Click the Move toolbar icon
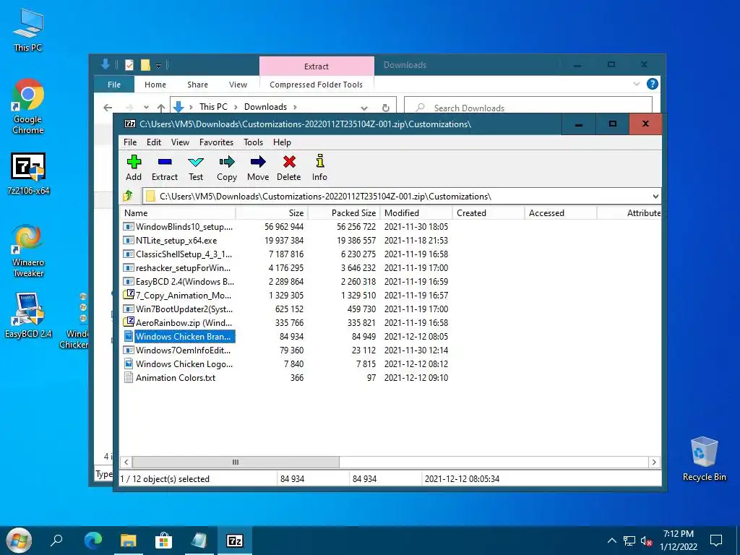This screenshot has width=740, height=555. (258, 168)
